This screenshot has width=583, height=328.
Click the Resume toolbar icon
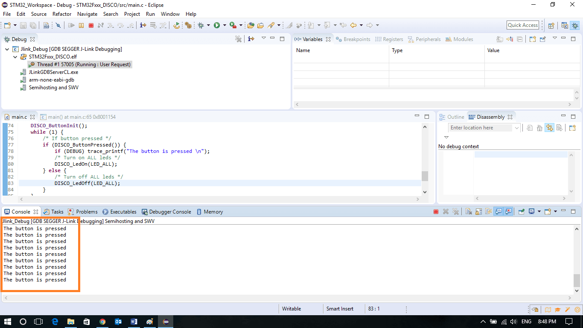pos(71,25)
